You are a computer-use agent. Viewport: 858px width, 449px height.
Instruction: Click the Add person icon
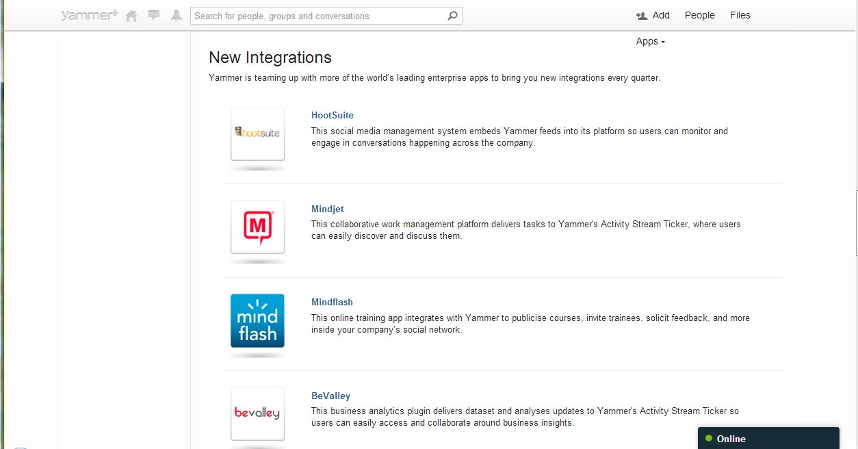point(641,16)
